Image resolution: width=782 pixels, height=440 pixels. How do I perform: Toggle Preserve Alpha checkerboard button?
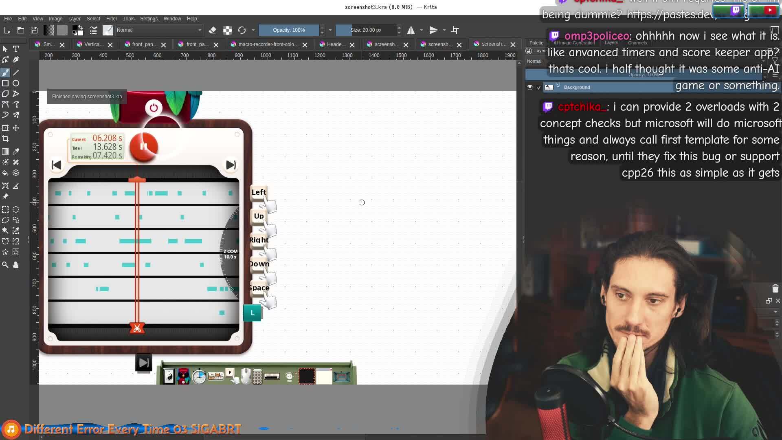pos(227,30)
